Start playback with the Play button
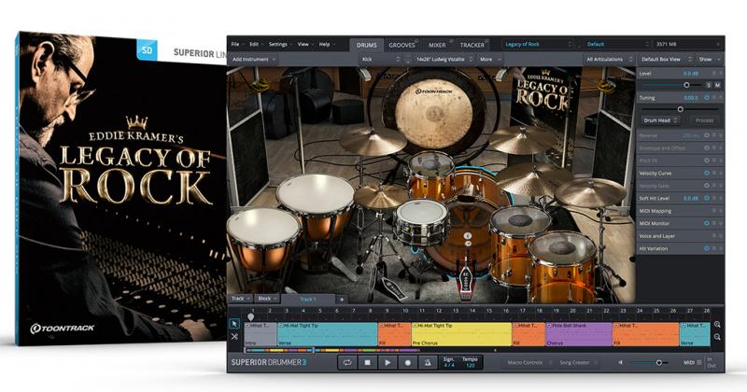747x392 pixels. pyautogui.click(x=388, y=361)
